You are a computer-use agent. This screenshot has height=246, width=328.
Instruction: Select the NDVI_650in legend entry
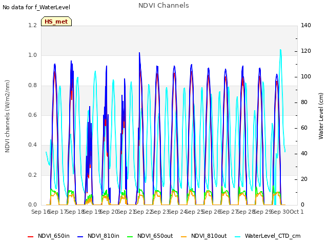(x=49, y=236)
